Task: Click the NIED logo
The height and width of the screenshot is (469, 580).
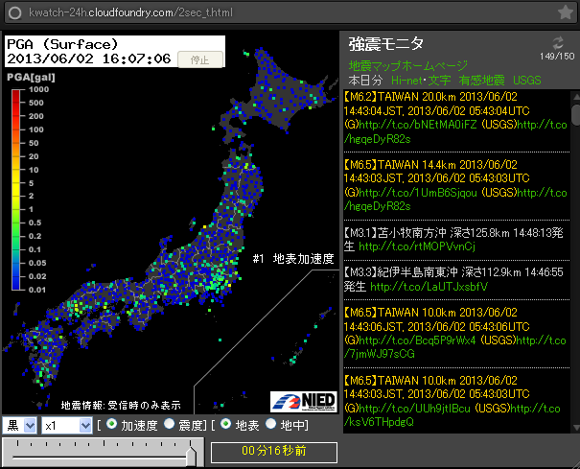Action: coord(304,401)
